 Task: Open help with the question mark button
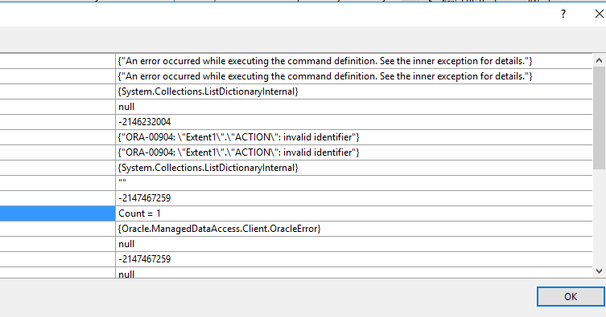563,14
